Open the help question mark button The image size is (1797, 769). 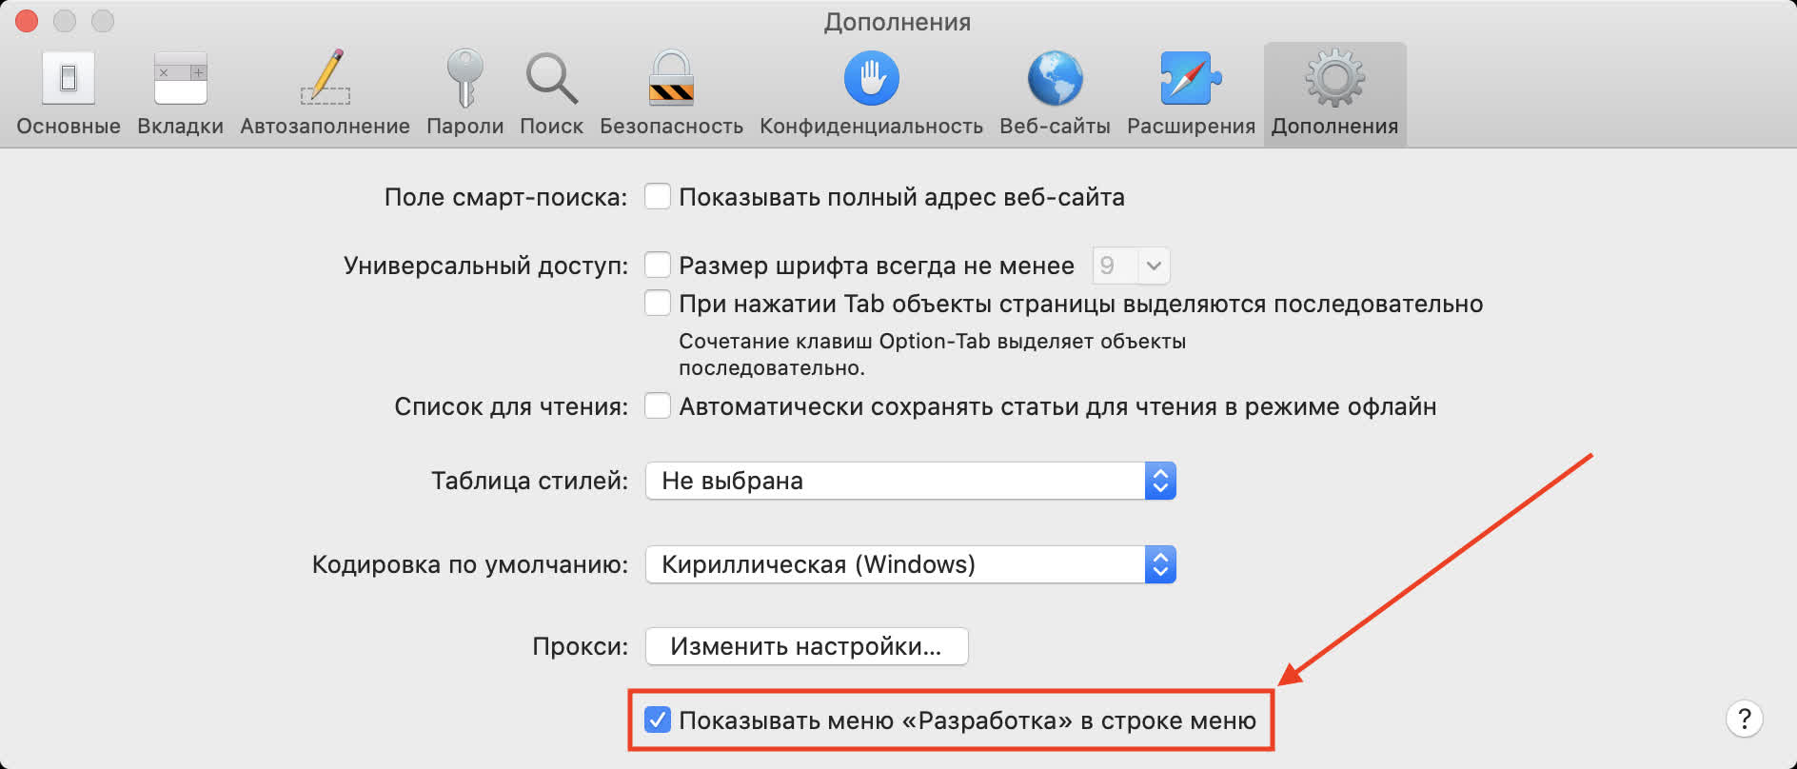click(x=1745, y=719)
